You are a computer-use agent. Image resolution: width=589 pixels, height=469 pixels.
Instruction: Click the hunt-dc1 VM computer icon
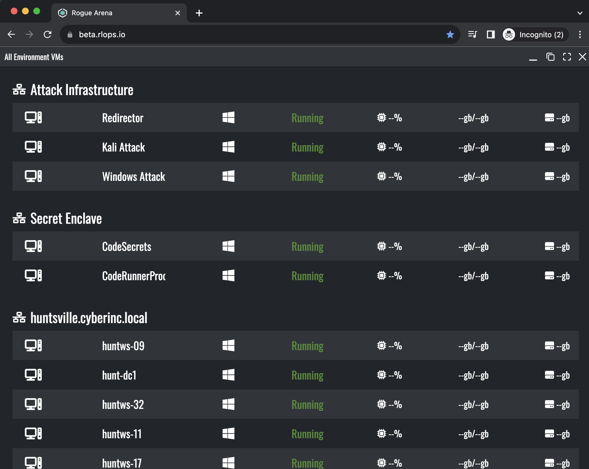click(x=33, y=375)
